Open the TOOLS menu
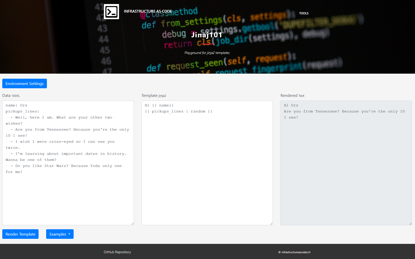The width and height of the screenshot is (415, 259). coord(304,13)
